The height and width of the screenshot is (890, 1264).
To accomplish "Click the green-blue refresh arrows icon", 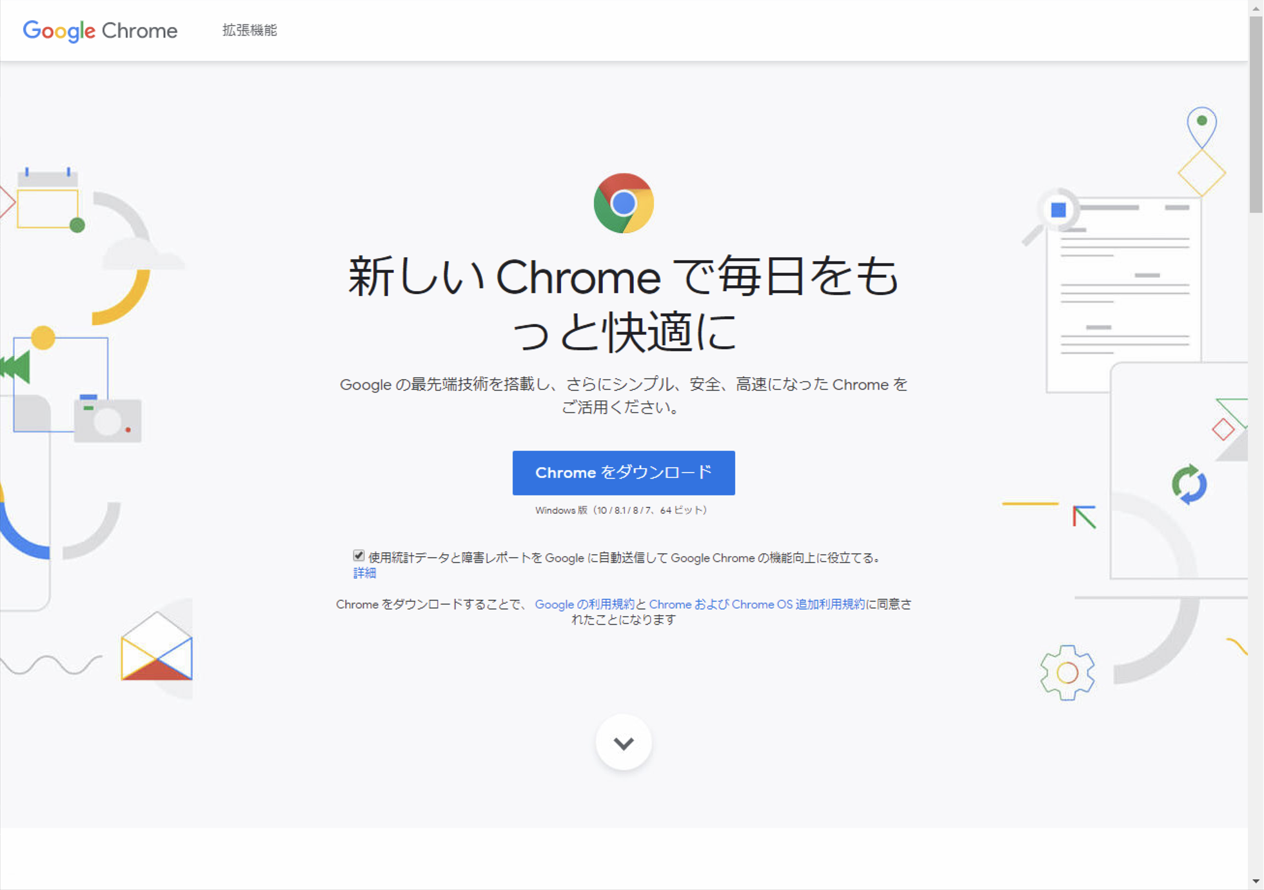I will [x=1189, y=484].
